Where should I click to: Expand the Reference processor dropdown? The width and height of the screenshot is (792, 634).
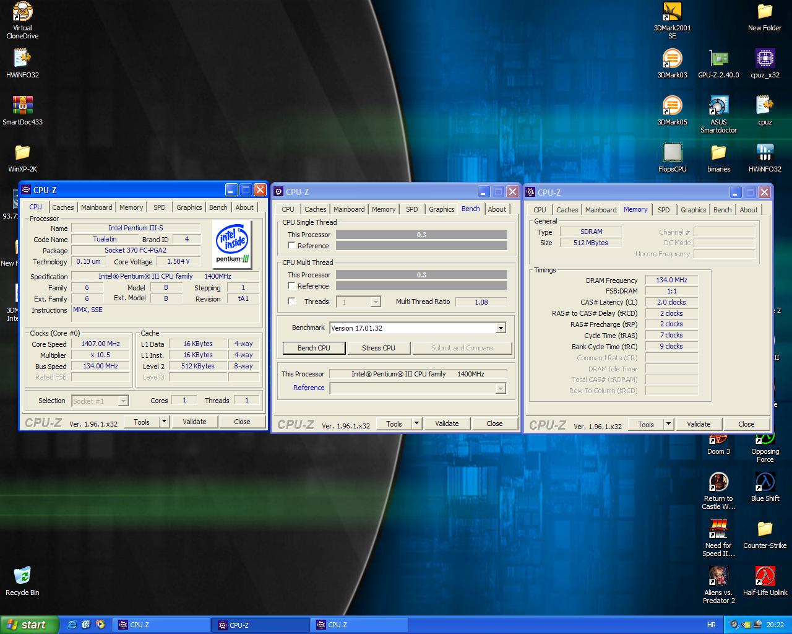(501, 388)
